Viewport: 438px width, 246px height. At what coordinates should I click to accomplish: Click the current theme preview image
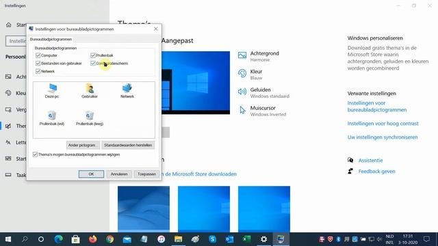pos(196,83)
